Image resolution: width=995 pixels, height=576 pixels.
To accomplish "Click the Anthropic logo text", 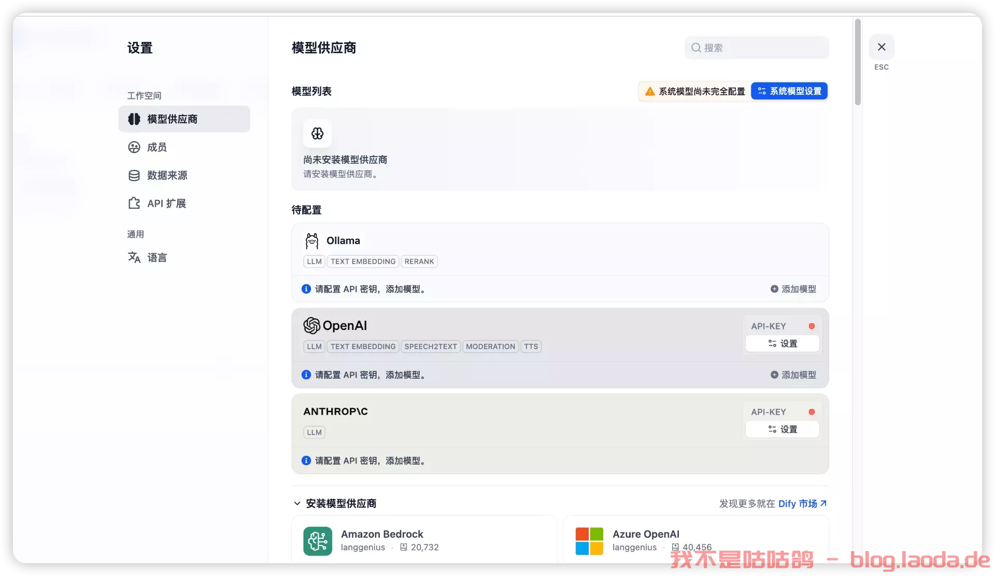I will [x=335, y=411].
